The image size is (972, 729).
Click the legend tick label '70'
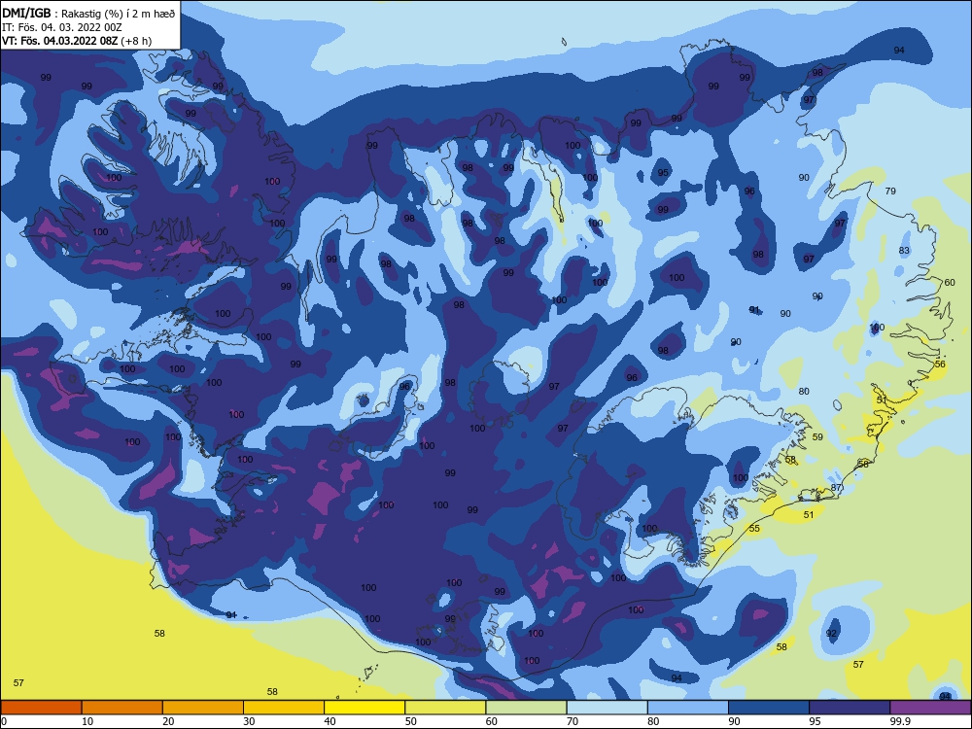(573, 721)
